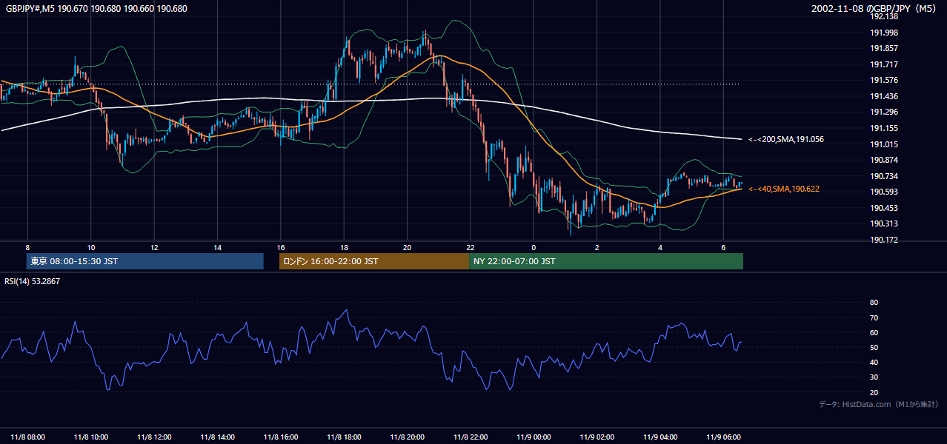The height and width of the screenshot is (444, 947).
Task: Select the NY 22:00-07:00 JST session bar
Action: (606, 261)
